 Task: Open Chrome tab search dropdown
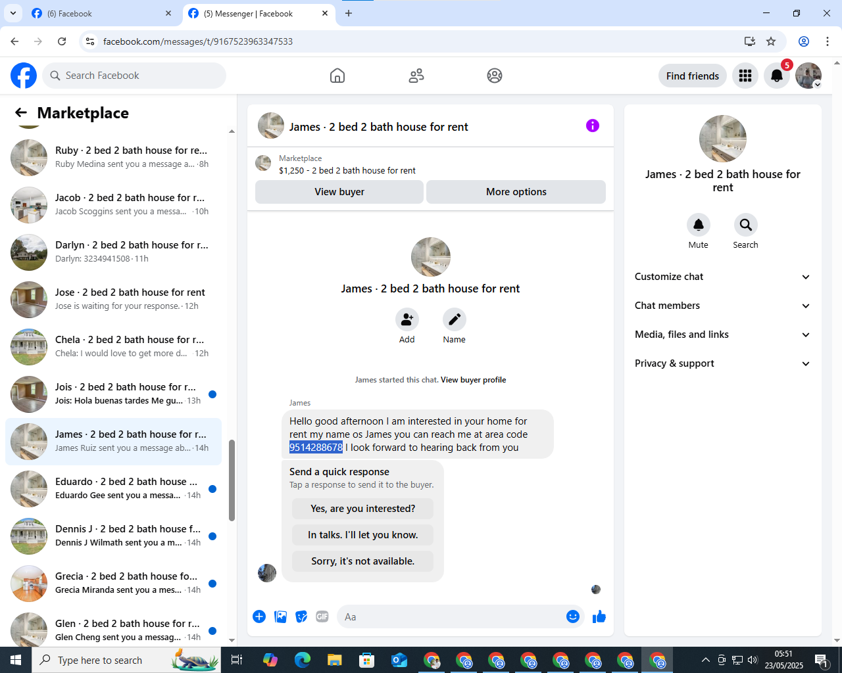pyautogui.click(x=12, y=13)
